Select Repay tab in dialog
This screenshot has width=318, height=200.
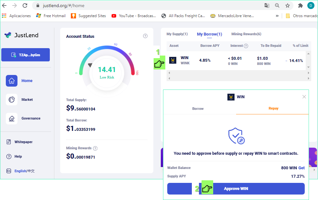click(273, 109)
